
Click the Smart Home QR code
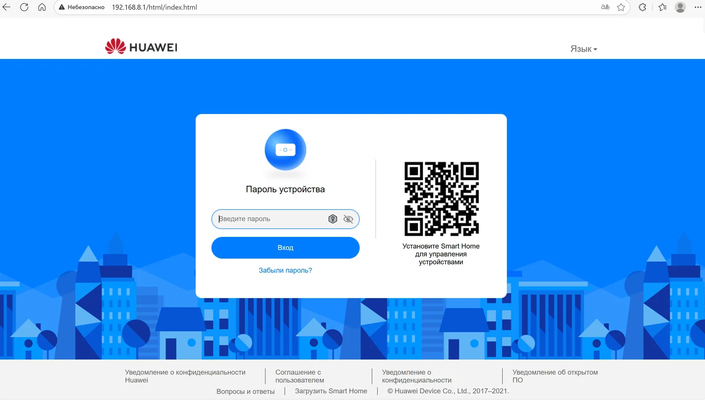[x=441, y=199]
